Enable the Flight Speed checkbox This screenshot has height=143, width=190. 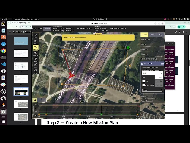tap(143, 85)
